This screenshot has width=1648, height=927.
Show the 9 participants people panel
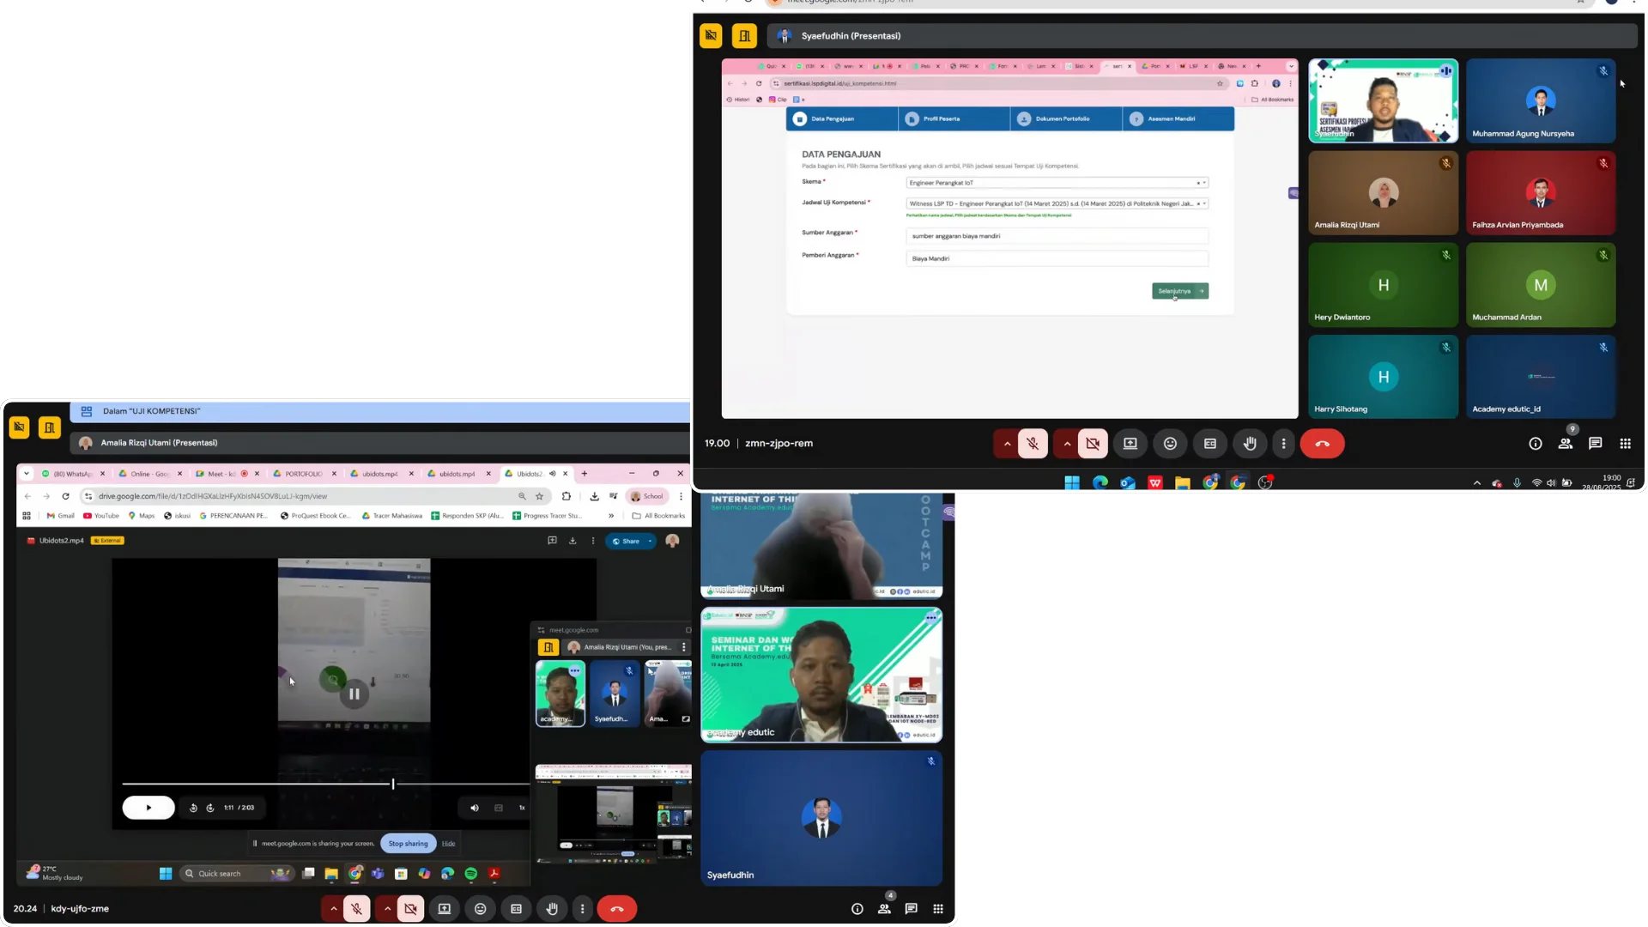point(1566,444)
